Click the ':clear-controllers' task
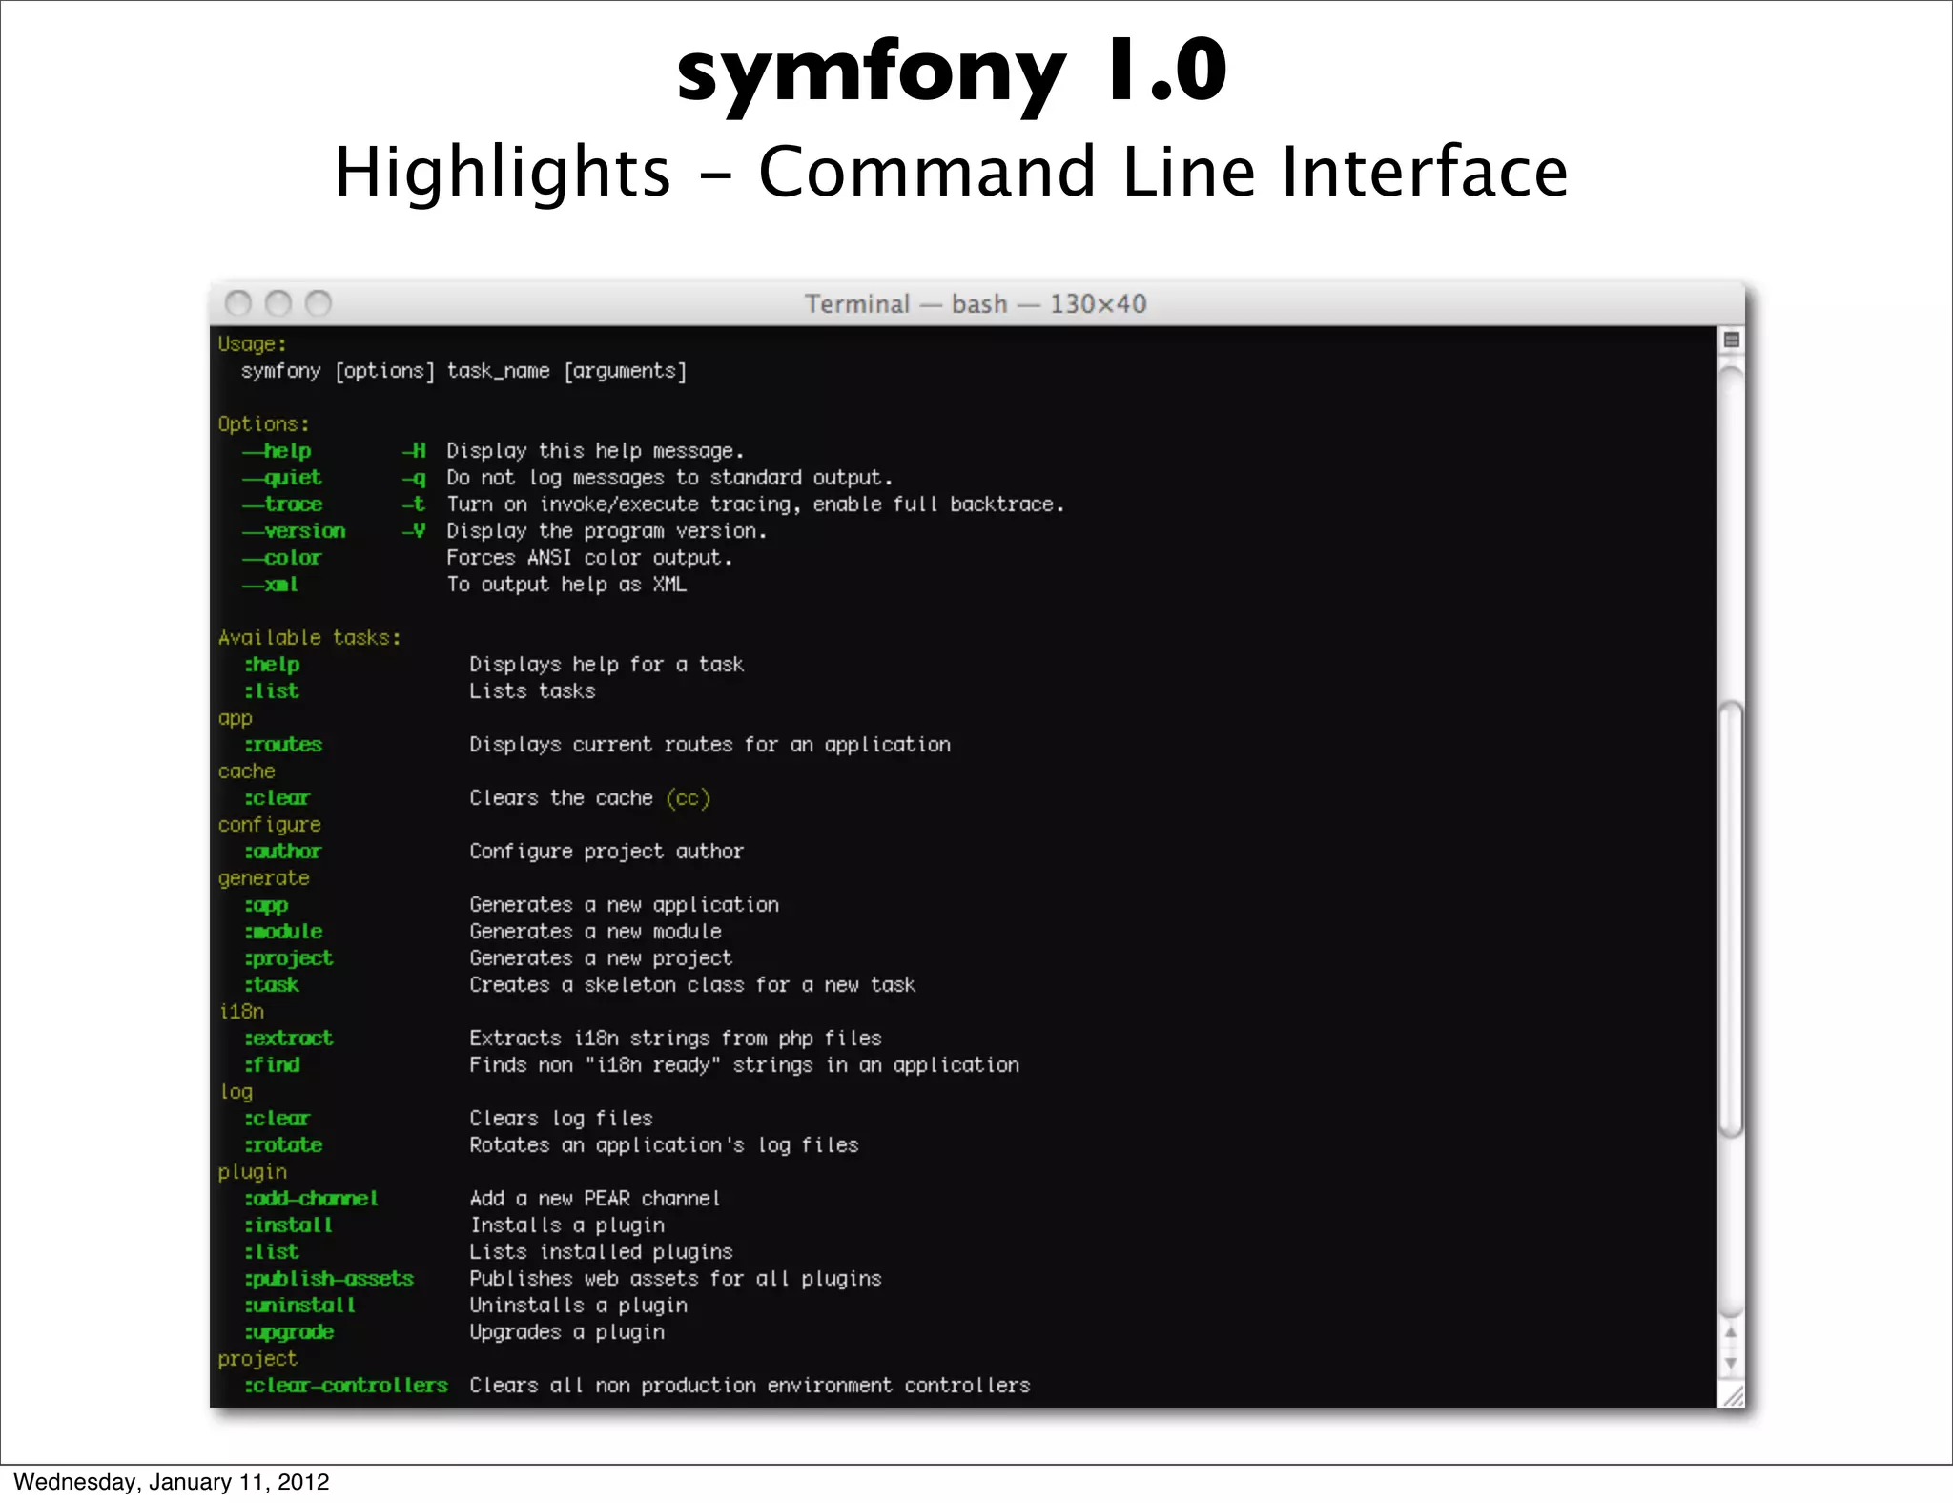 click(x=346, y=1386)
